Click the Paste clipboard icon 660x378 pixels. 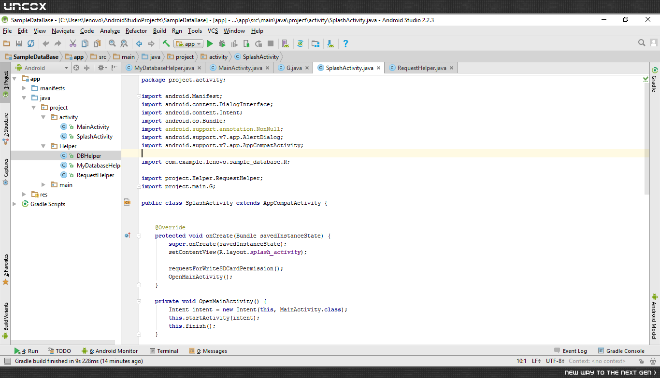coord(97,43)
